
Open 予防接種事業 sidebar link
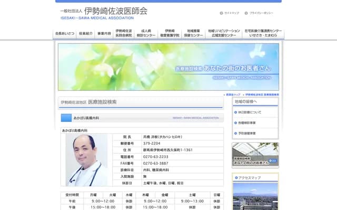point(247,133)
